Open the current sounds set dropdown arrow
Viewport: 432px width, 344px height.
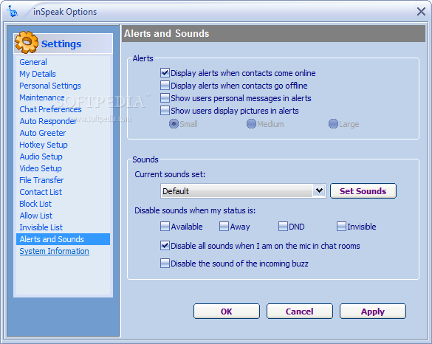[x=319, y=190]
